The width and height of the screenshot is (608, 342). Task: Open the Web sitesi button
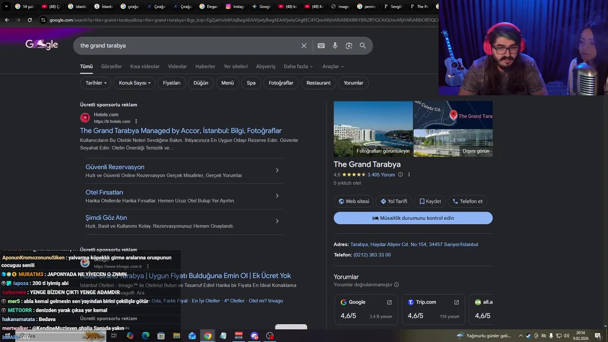pyautogui.click(x=354, y=201)
